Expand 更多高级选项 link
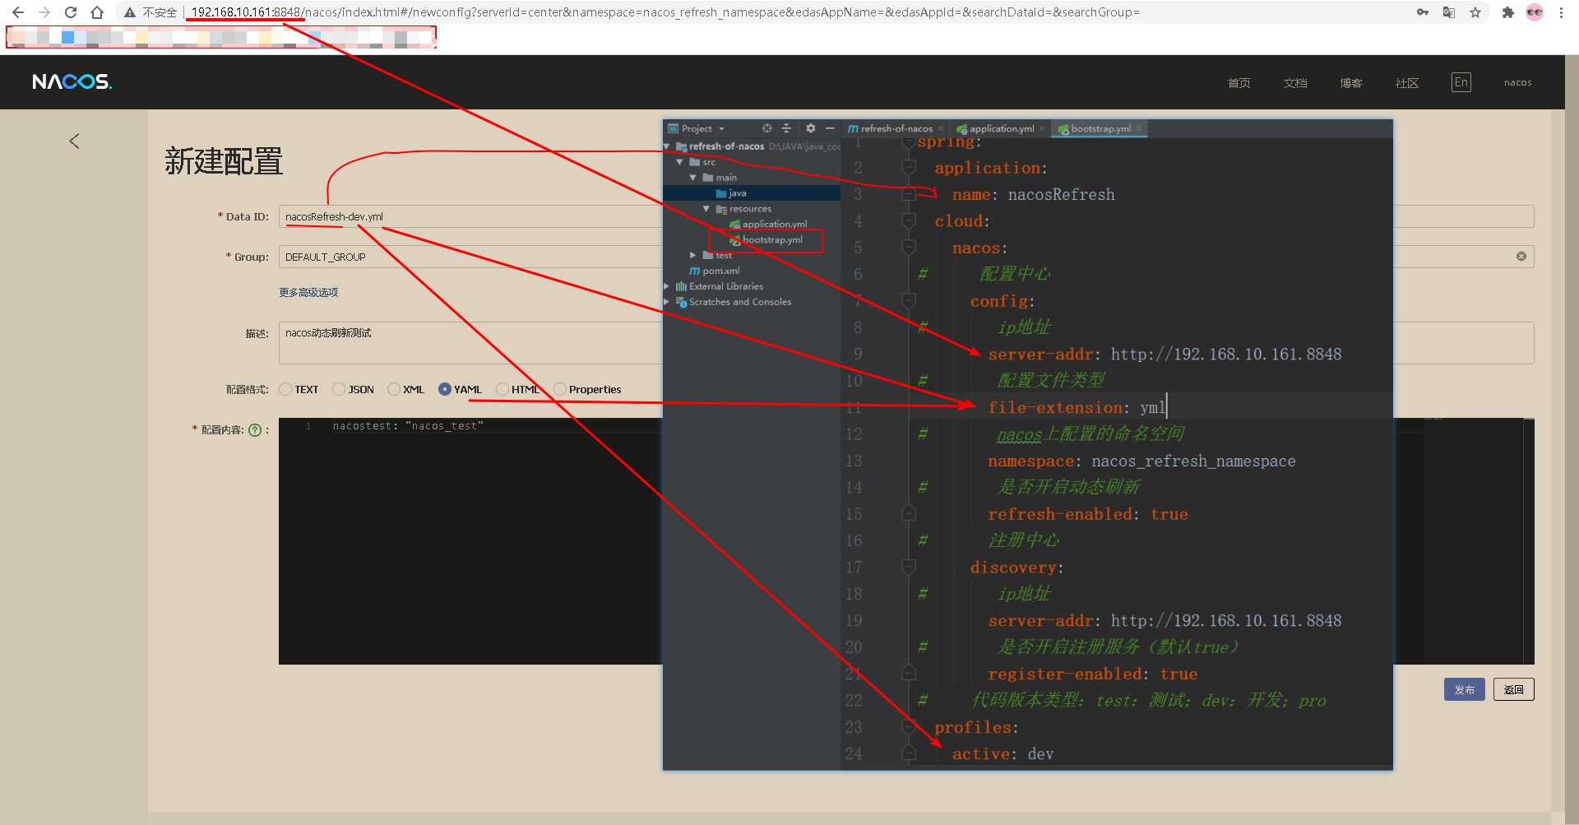The width and height of the screenshot is (1579, 825). [x=308, y=292]
